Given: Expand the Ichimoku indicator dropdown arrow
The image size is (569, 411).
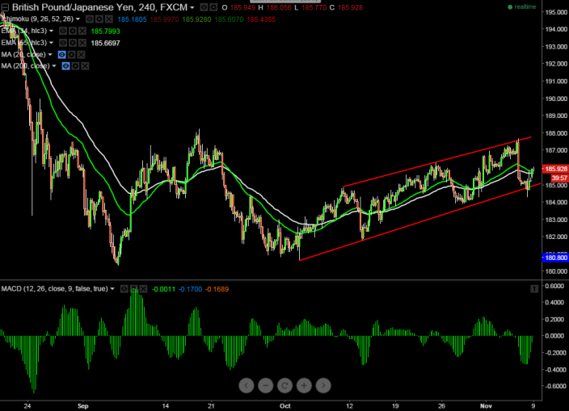Looking at the screenshot, I should click(x=78, y=19).
